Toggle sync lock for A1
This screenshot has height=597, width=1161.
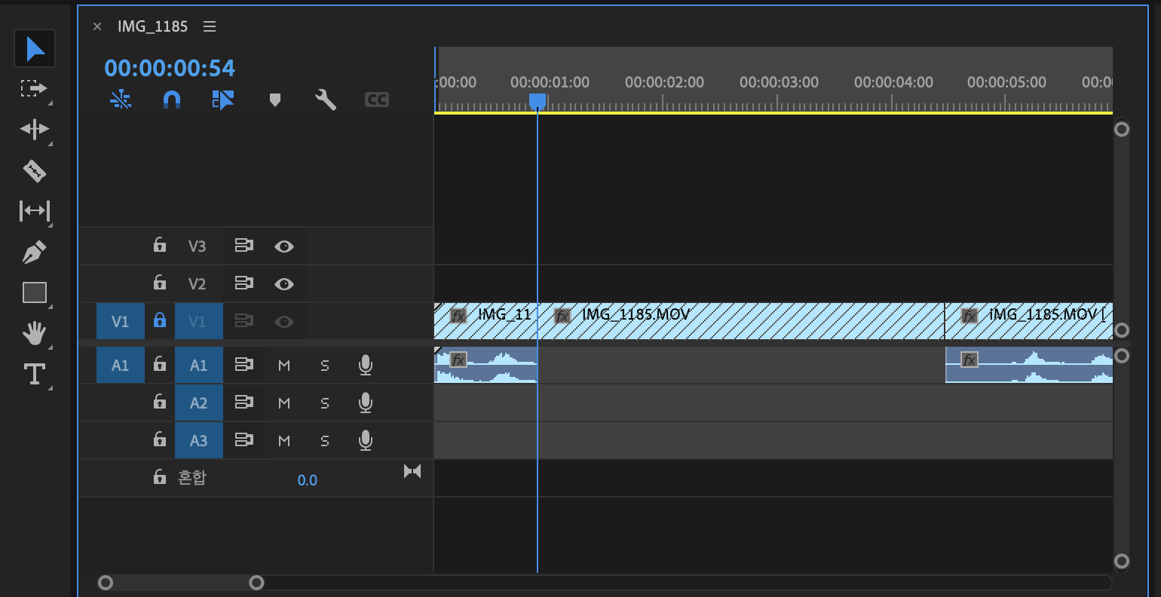(x=244, y=365)
